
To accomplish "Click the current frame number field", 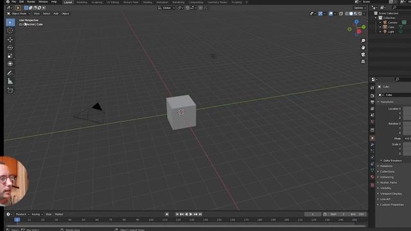I will click(x=313, y=214).
